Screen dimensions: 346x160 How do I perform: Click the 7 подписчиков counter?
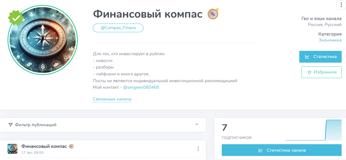(237, 132)
